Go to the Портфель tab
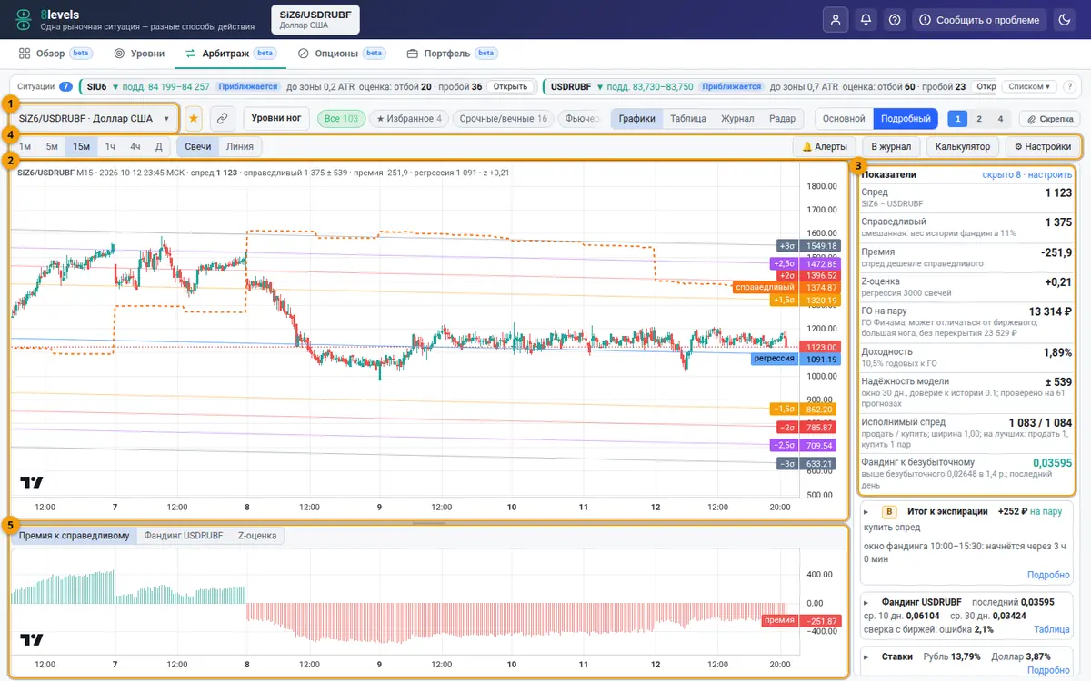The height and width of the screenshot is (681, 1091). pyautogui.click(x=452, y=54)
